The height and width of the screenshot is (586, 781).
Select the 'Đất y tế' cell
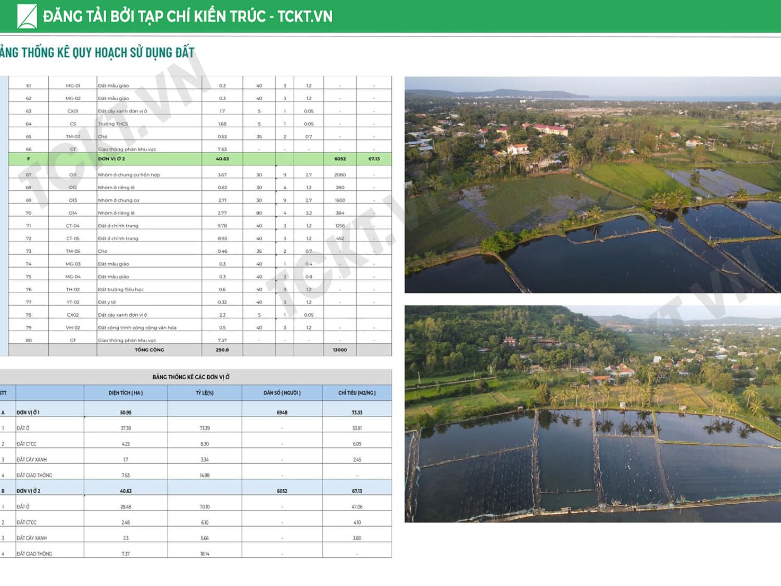[x=107, y=302]
